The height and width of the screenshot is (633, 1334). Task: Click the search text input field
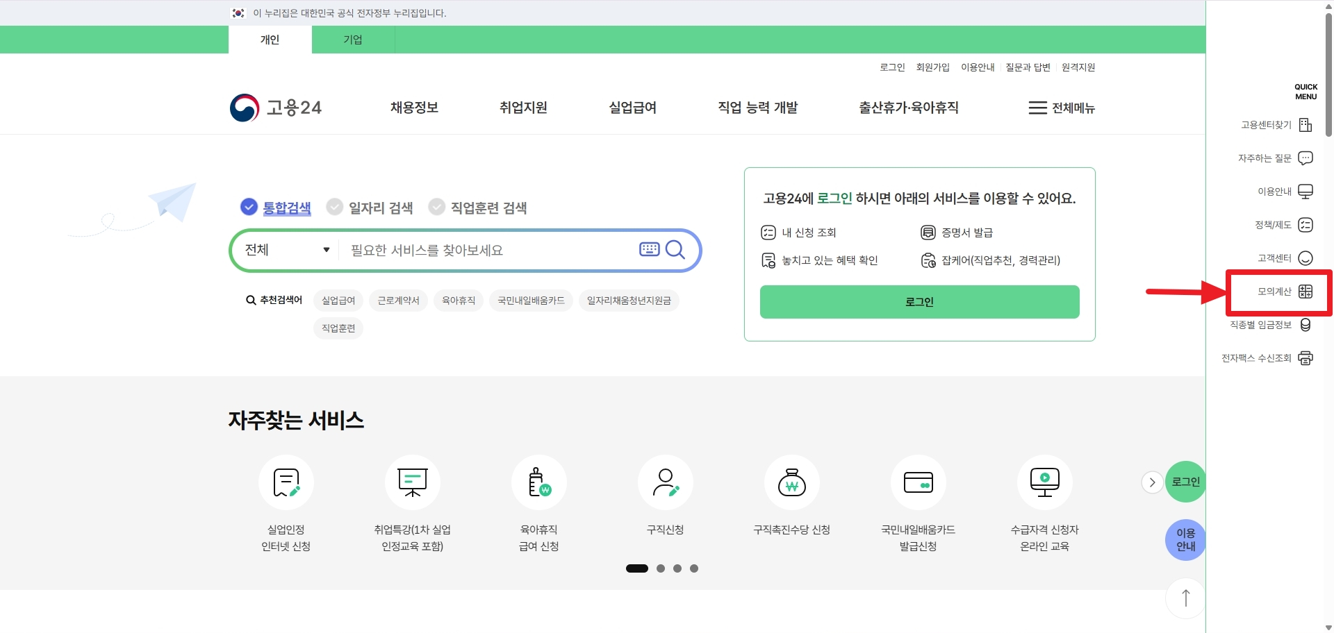click(x=490, y=250)
